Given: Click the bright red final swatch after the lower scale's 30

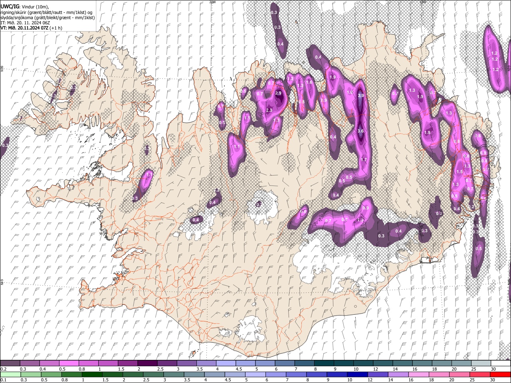Looking at the screenshot, I should [501, 374].
